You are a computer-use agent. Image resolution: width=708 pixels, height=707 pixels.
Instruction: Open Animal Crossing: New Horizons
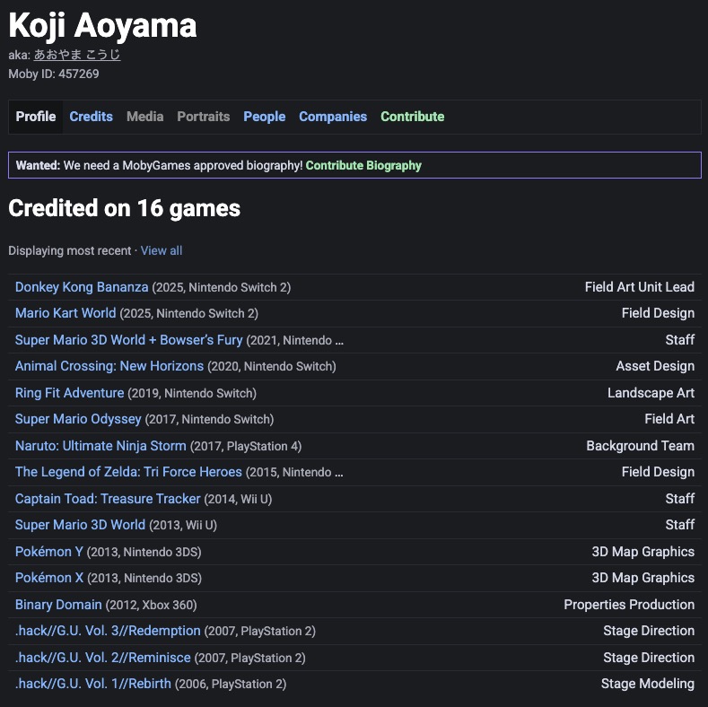[x=109, y=366]
